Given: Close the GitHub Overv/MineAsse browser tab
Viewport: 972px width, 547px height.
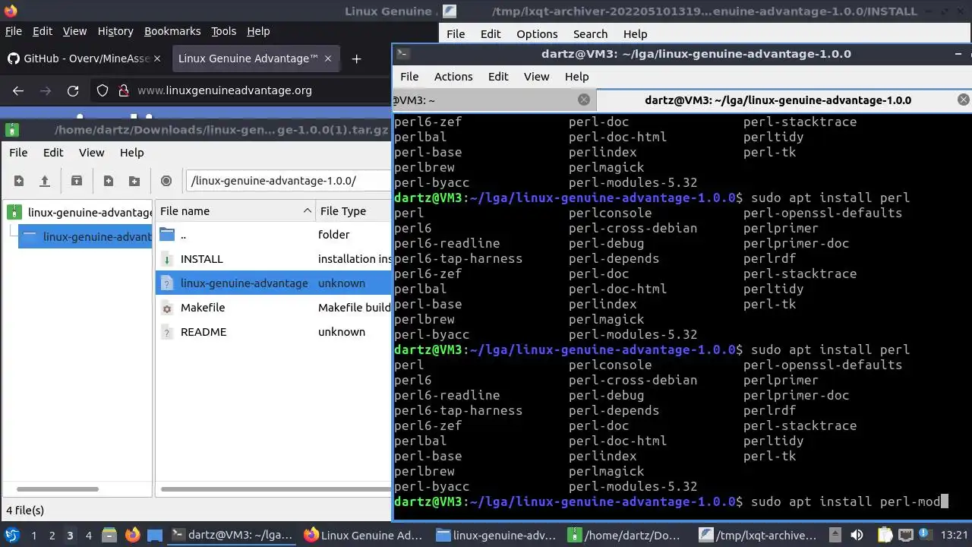Looking at the screenshot, I should [157, 58].
